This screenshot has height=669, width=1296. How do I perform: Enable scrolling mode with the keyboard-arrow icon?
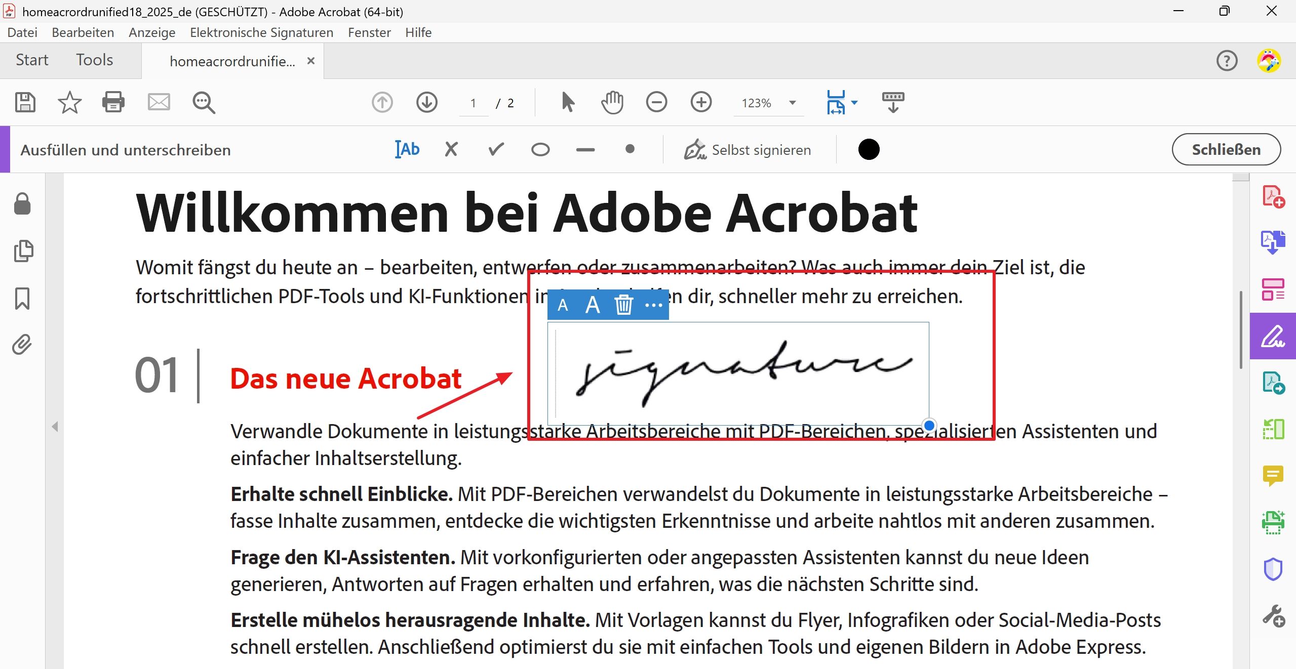(x=893, y=103)
